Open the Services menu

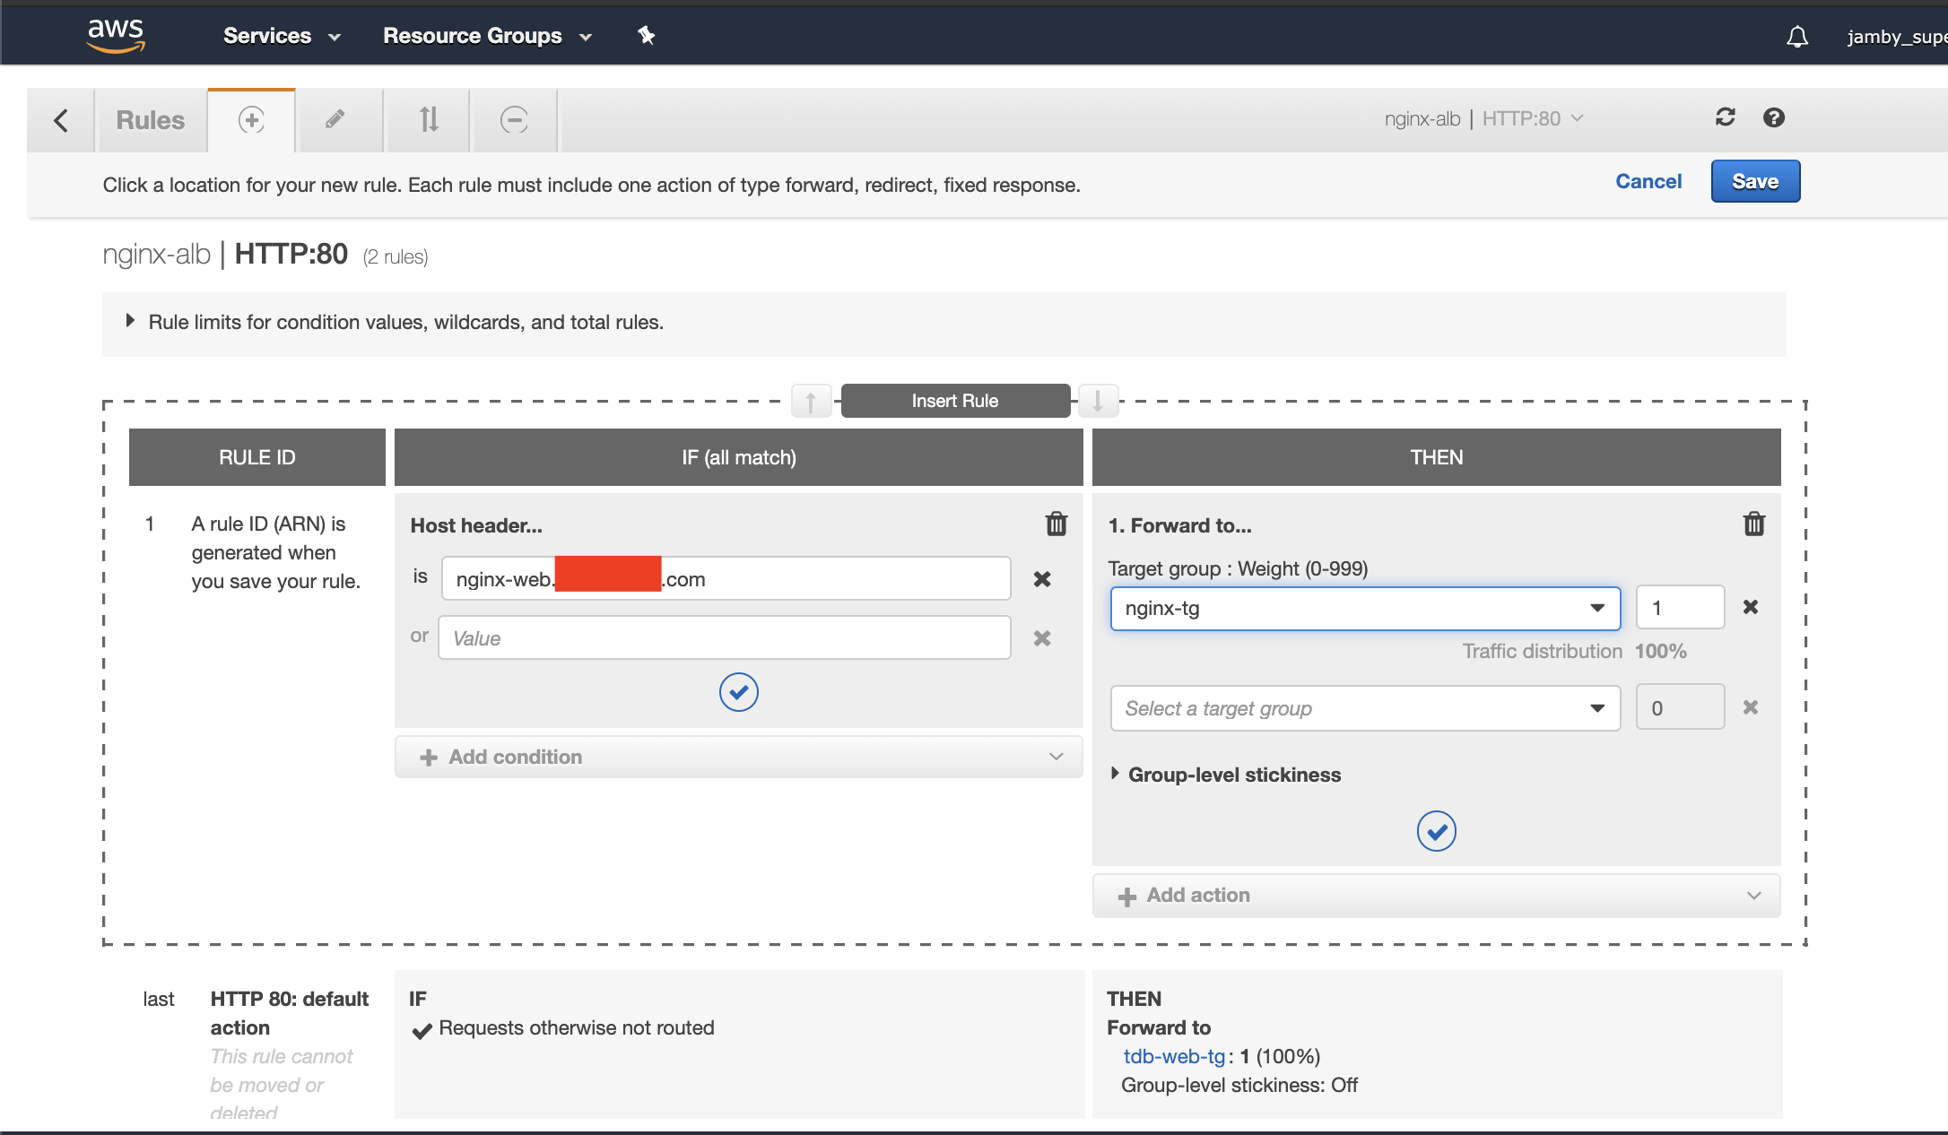point(282,36)
